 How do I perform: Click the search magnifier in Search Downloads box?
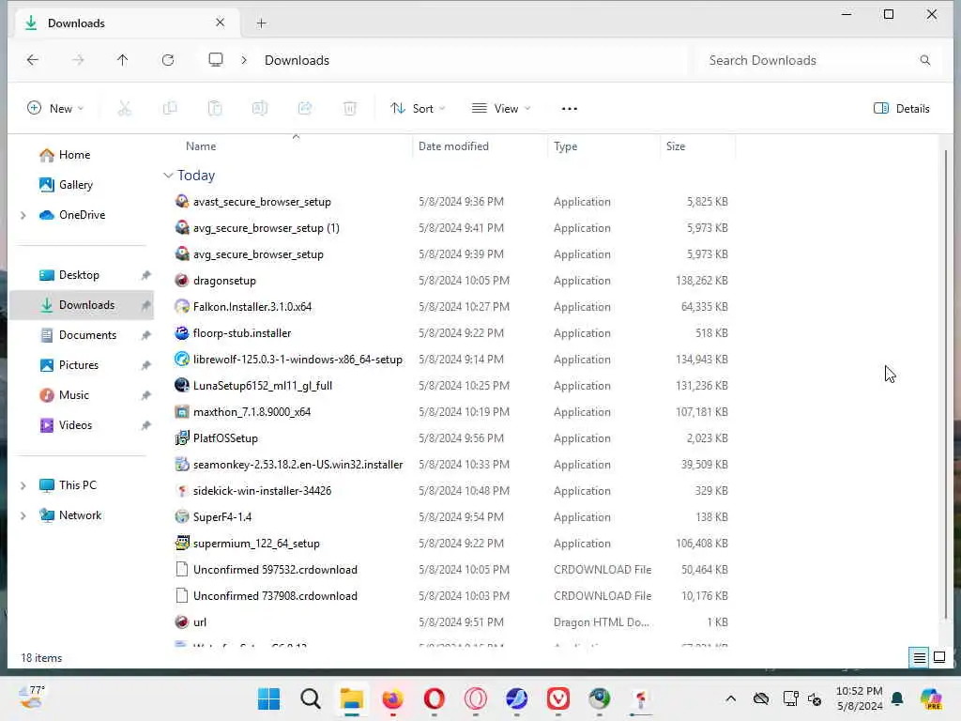[924, 60]
